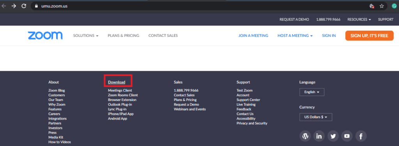
Task: Expand the Resources menu in top bar
Action: (x=359, y=19)
